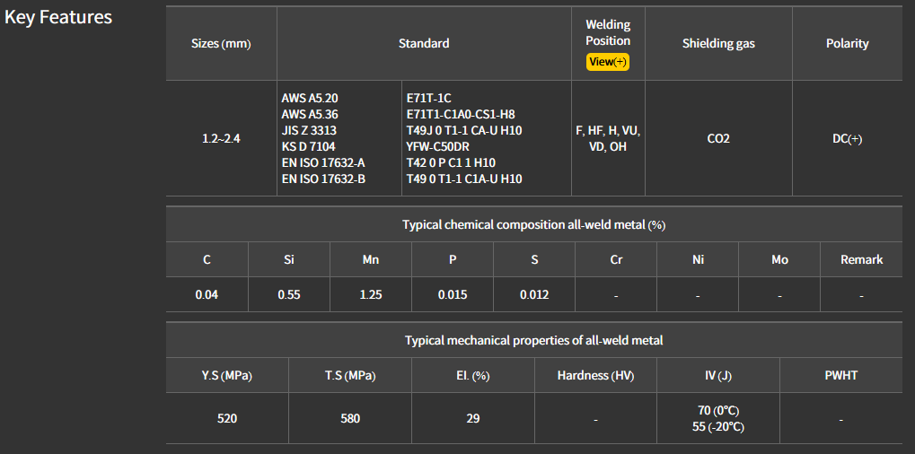Click the DC(+) polarity value
Image resolution: width=915 pixels, height=454 pixels.
point(848,139)
